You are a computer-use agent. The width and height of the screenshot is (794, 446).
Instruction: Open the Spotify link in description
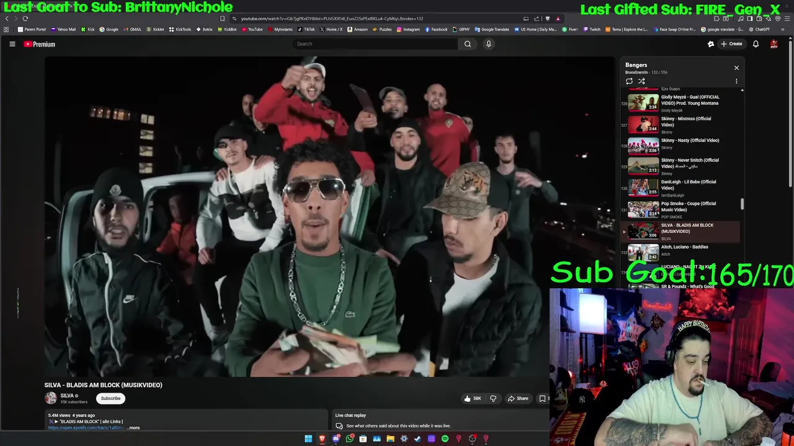pyautogui.click(x=86, y=428)
